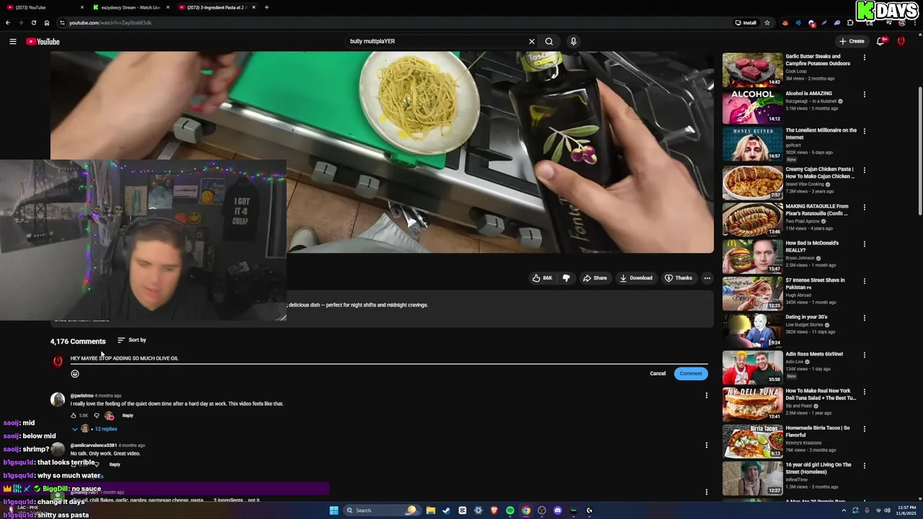Image resolution: width=923 pixels, height=519 pixels.
Task: Reload the page
Action: (x=34, y=22)
